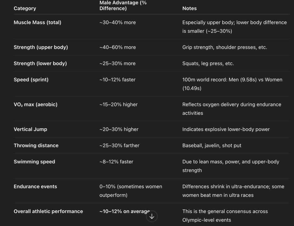Select the 100m world record note text
This screenshot has width=294, height=226.
click(x=232, y=83)
